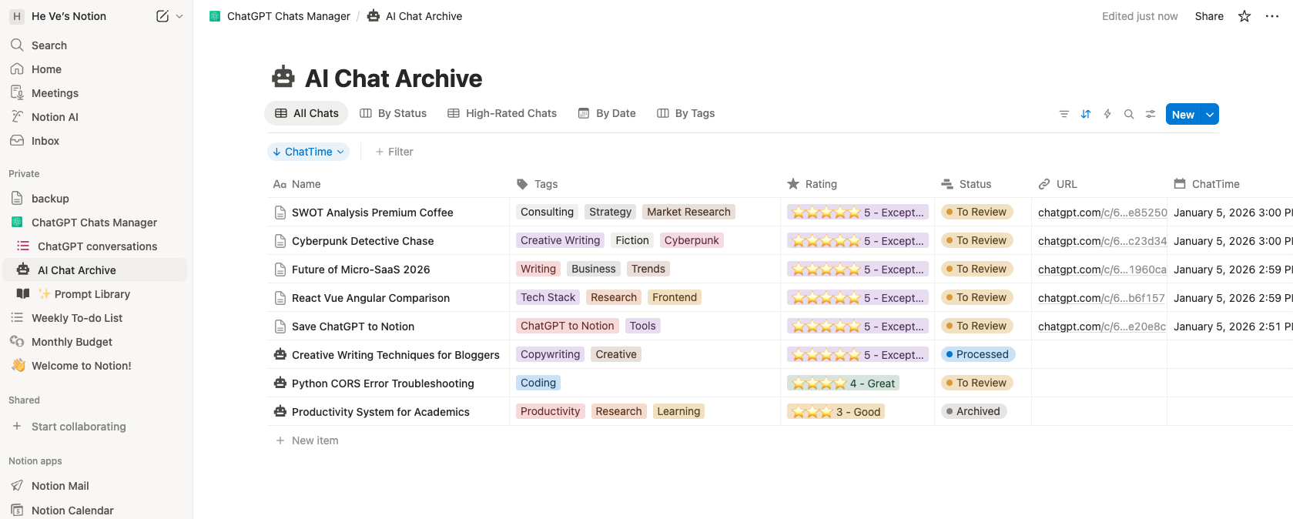Click the Market Research tag
The width and height of the screenshot is (1293, 519).
pos(688,212)
